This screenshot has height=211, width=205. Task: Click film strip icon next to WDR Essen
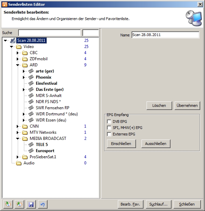pos(31,120)
